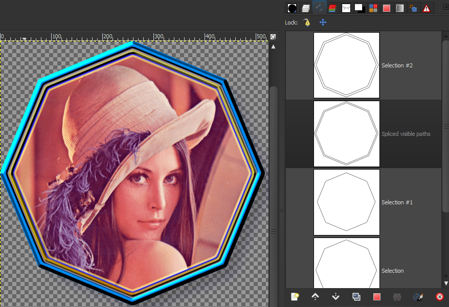449x307 pixels.
Task: Open the Brushes dockable tab
Action: 292,8
